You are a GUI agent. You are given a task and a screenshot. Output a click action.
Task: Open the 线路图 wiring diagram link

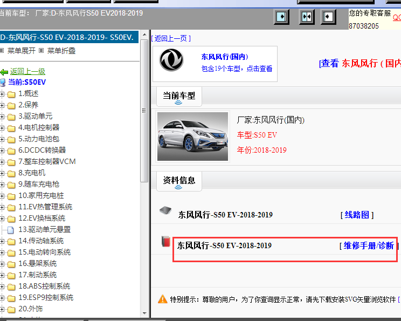357,215
